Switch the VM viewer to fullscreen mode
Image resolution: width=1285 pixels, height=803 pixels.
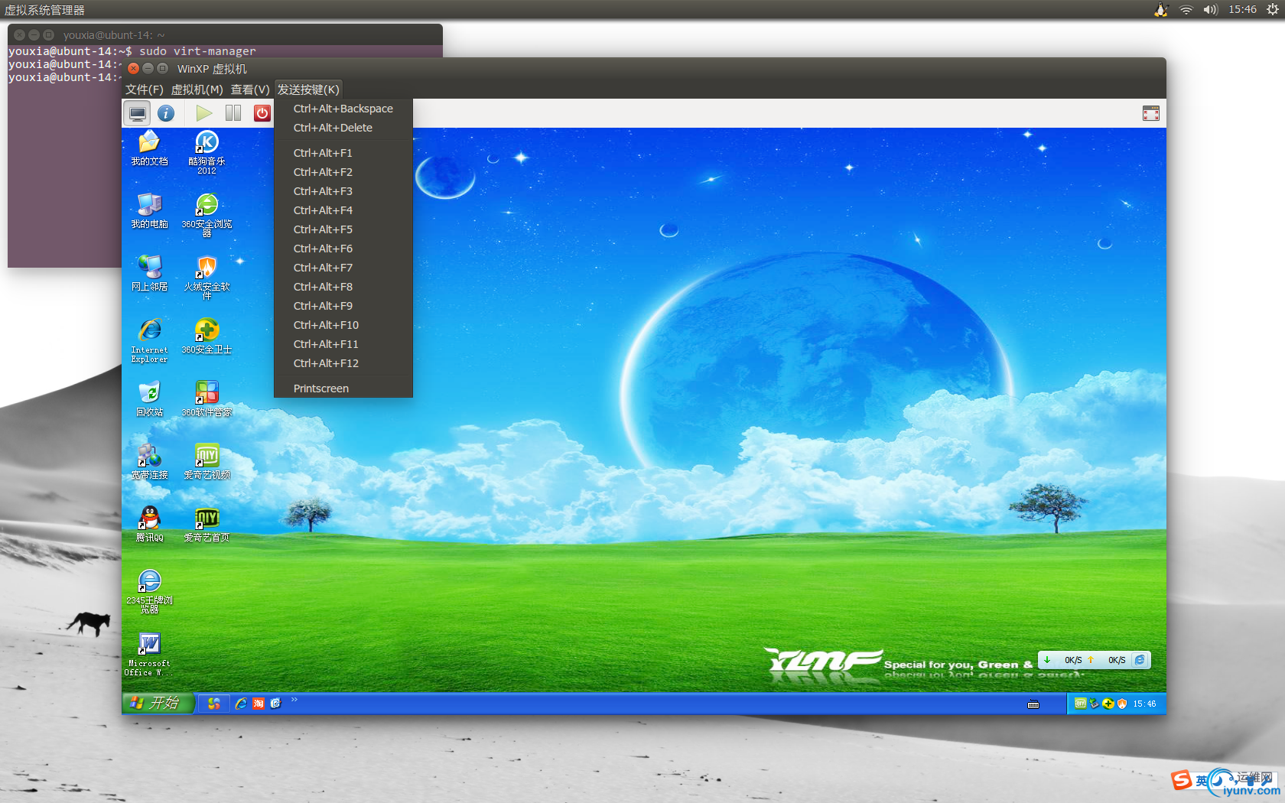coord(1150,113)
